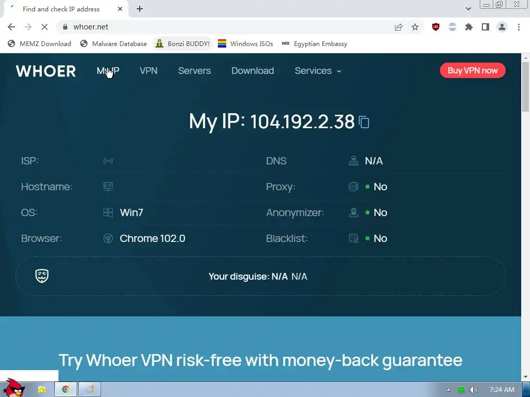Open the VPN nav item
The height and width of the screenshot is (397, 530).
(x=149, y=70)
